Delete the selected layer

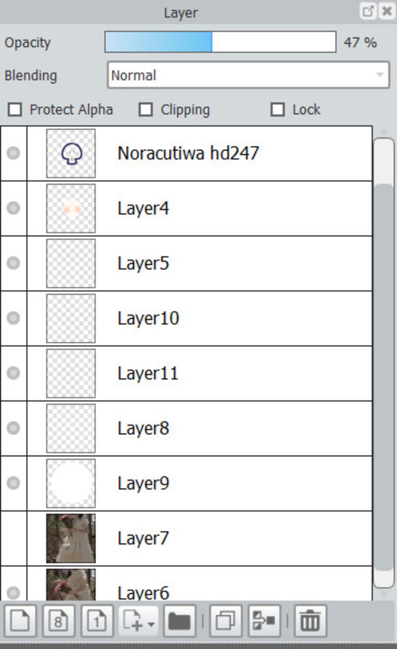tap(310, 621)
